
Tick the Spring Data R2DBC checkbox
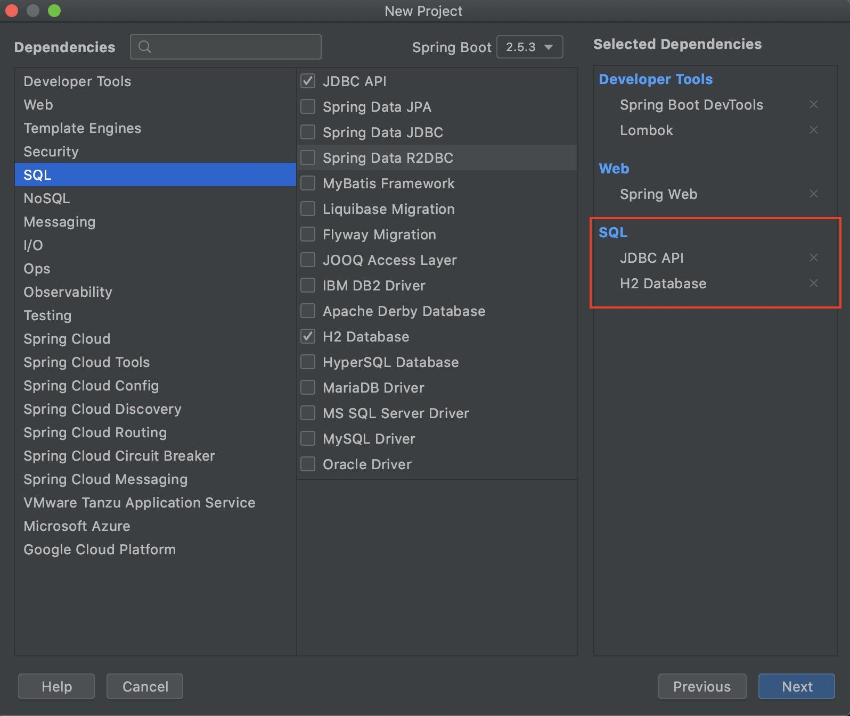click(x=308, y=157)
